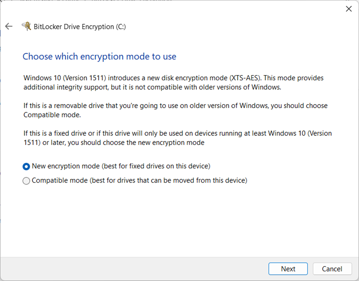Click the gray footer bar left of Next
Screen dimensions: 359x281
pyautogui.click(x=133, y=269)
